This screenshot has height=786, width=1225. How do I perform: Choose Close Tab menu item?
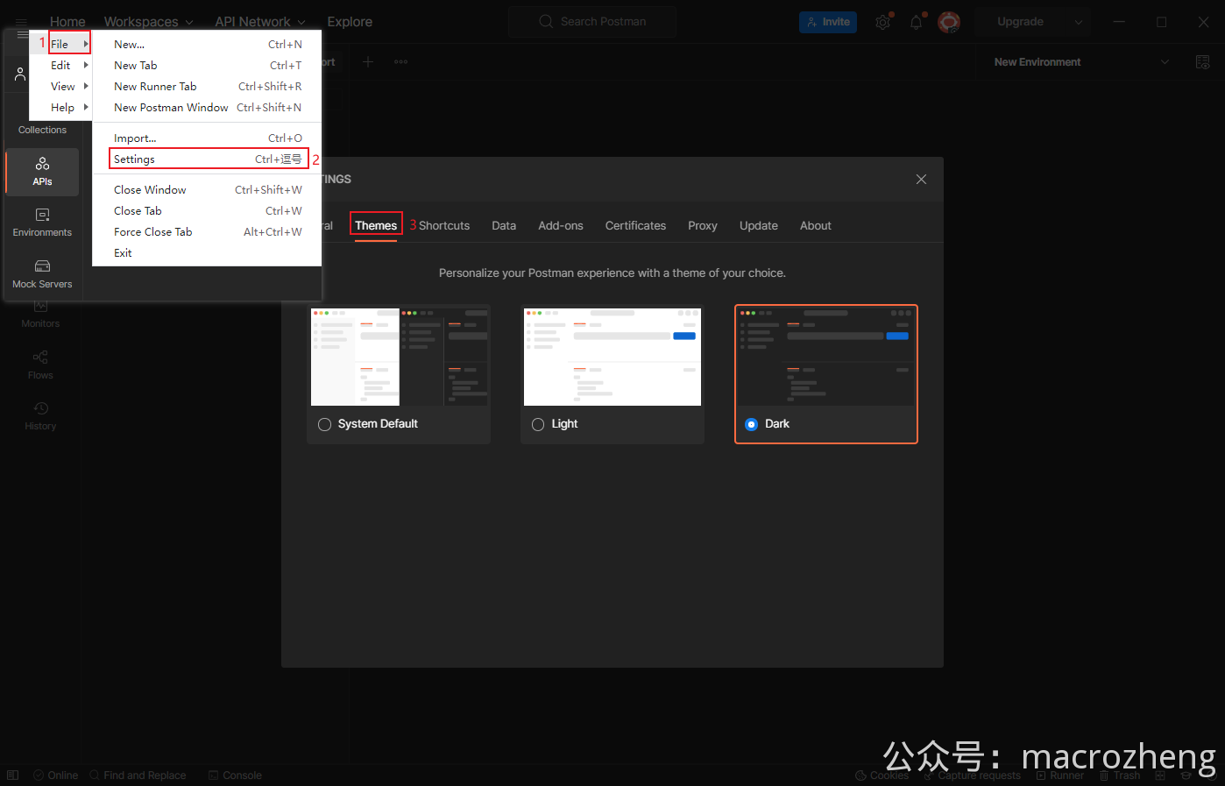[208, 210]
